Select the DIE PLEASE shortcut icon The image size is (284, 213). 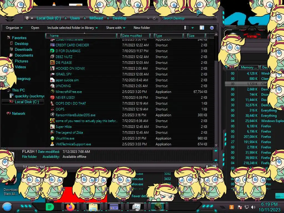tap(52, 62)
